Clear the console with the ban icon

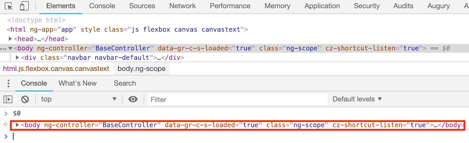pyautogui.click(x=25, y=99)
